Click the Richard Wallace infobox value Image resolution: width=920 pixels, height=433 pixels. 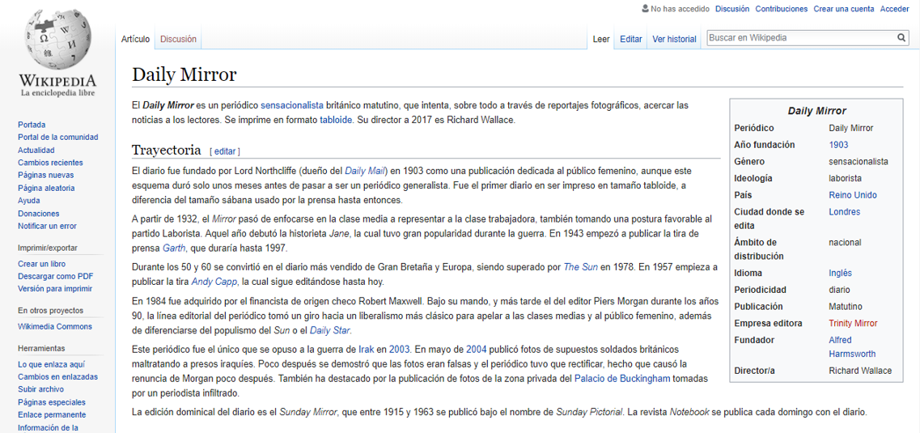(860, 370)
